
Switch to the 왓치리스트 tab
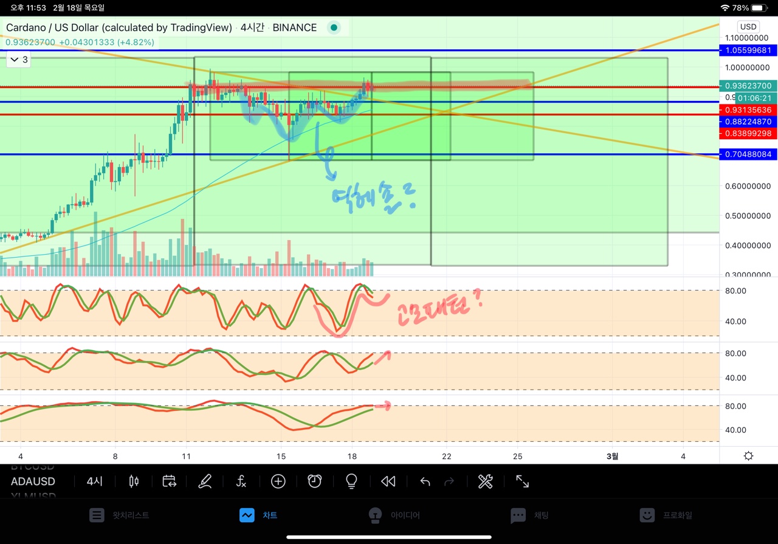[119, 515]
